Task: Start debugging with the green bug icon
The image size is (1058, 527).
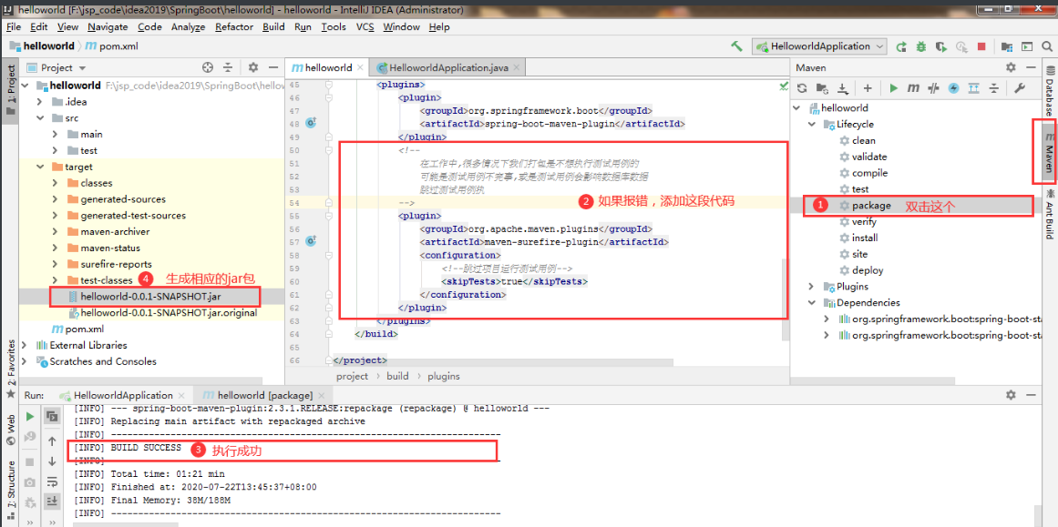Action: tap(921, 46)
